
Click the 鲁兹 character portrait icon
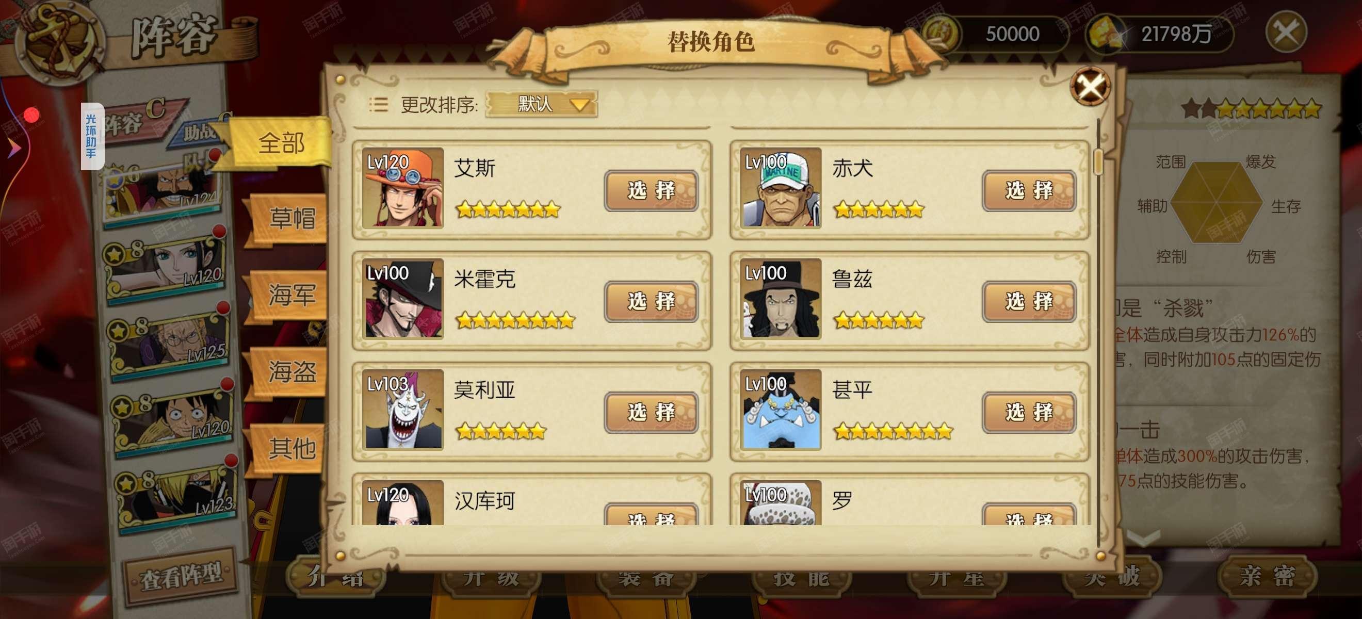click(781, 299)
